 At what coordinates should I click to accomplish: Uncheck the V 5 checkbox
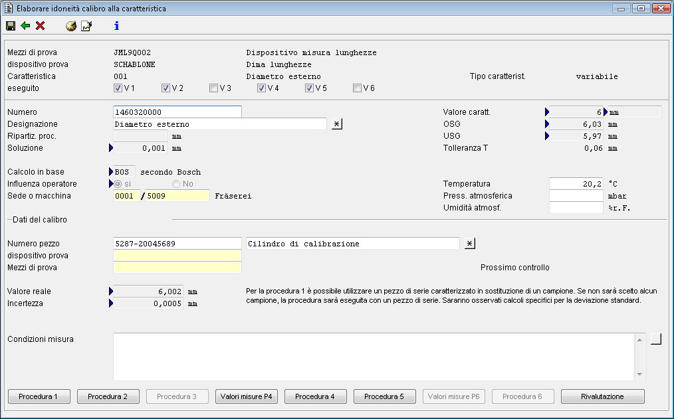pyautogui.click(x=309, y=88)
